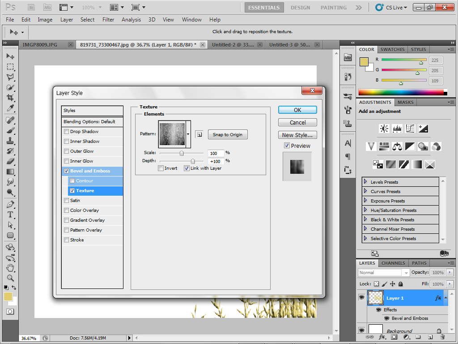Switch to the Swatches tab
458x344 pixels.
[392, 49]
